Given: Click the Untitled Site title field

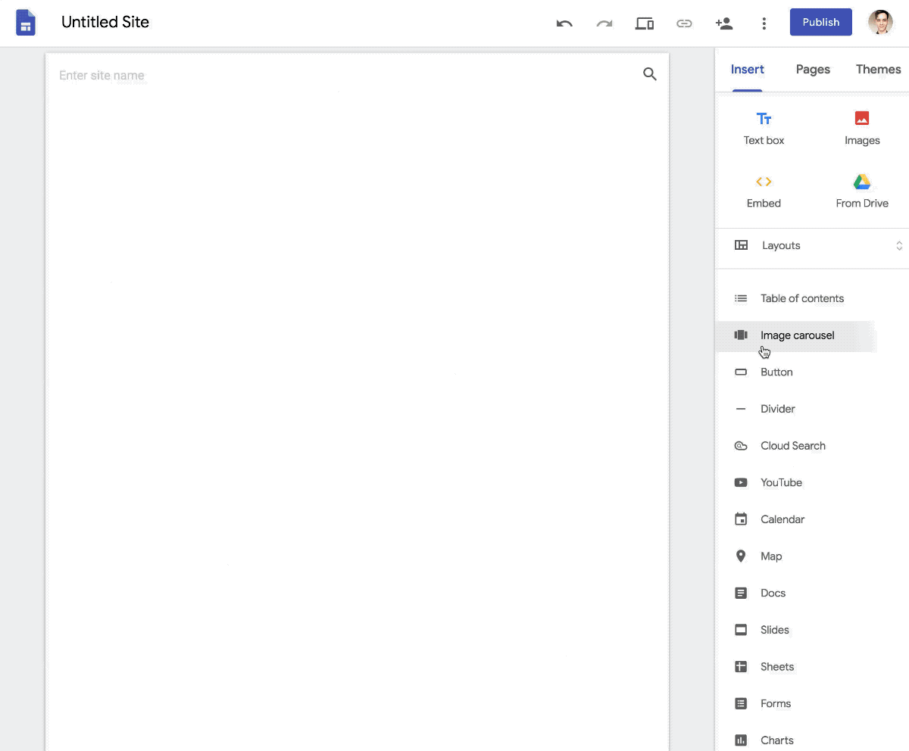Looking at the screenshot, I should click(x=105, y=22).
